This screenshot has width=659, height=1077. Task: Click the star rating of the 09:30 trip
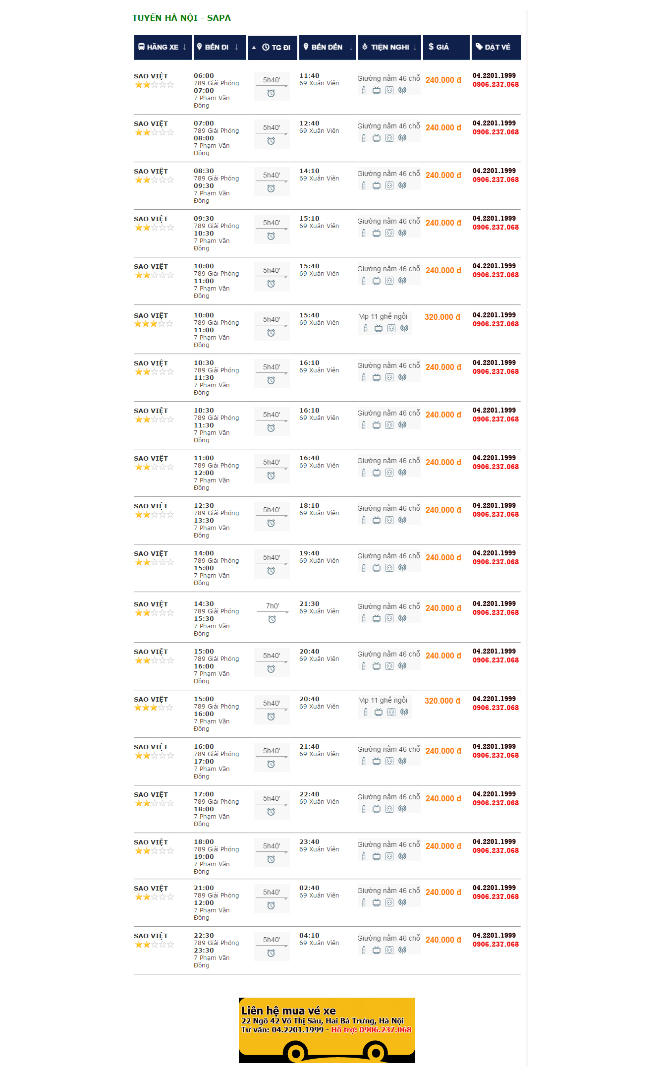click(154, 228)
